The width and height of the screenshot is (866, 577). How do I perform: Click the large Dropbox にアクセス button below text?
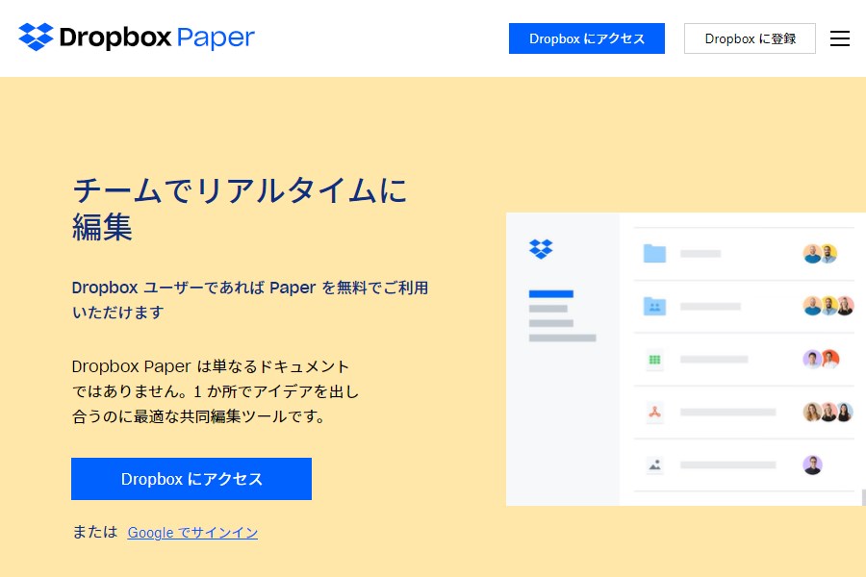coord(191,479)
